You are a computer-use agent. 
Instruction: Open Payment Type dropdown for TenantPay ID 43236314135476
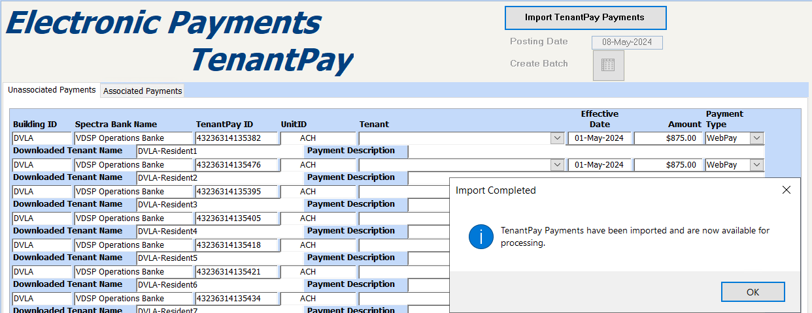pyautogui.click(x=756, y=165)
